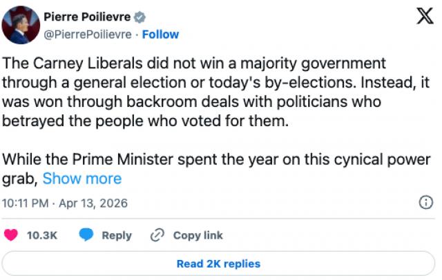The width and height of the screenshot is (442, 280).
Task: Expand tweet with Show more
Action: click(82, 179)
